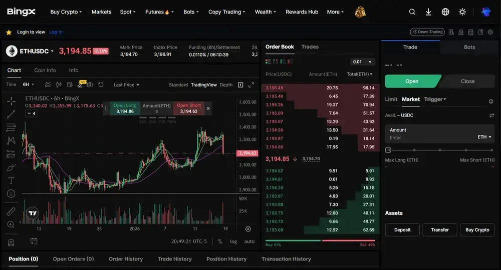Open the settings gear near Demo Trading

pos(490,32)
